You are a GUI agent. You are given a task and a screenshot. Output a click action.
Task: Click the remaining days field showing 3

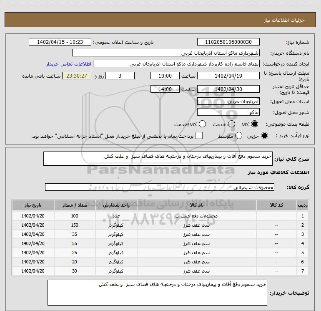pyautogui.click(x=120, y=76)
